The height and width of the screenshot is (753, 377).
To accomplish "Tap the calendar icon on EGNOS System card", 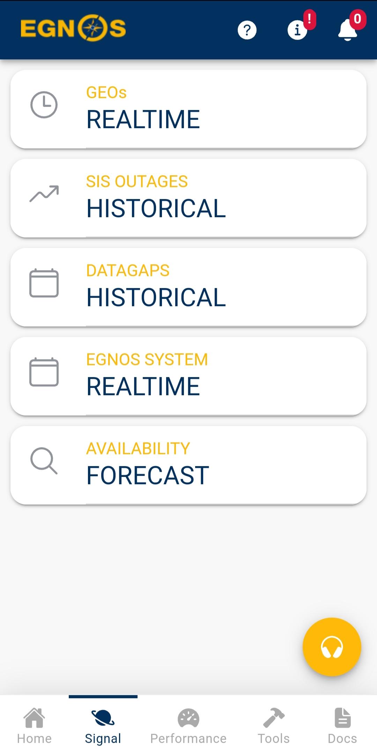I will point(44,372).
